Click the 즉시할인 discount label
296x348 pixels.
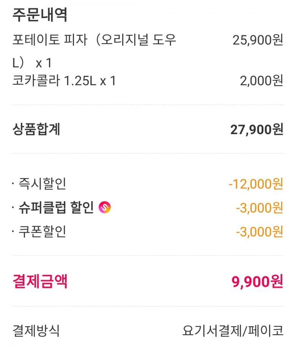point(42,184)
